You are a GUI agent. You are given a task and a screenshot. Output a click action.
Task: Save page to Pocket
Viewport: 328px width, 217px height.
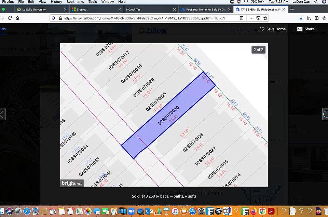pyautogui.click(x=258, y=18)
